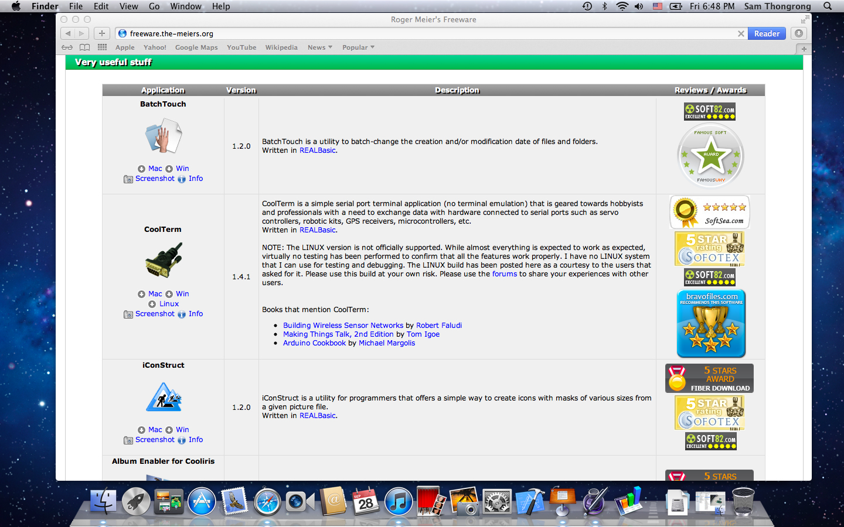Screen dimensions: 844x527
Task: Open Building Wireless Sensor Networks link
Action: 343,326
